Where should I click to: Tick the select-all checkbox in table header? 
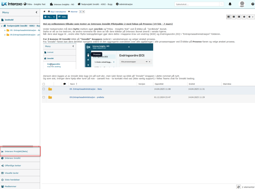click(x=44, y=84)
